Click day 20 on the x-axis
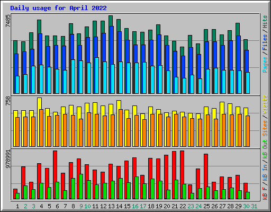Screen dimensions: 271x212 (x=167, y=206)
